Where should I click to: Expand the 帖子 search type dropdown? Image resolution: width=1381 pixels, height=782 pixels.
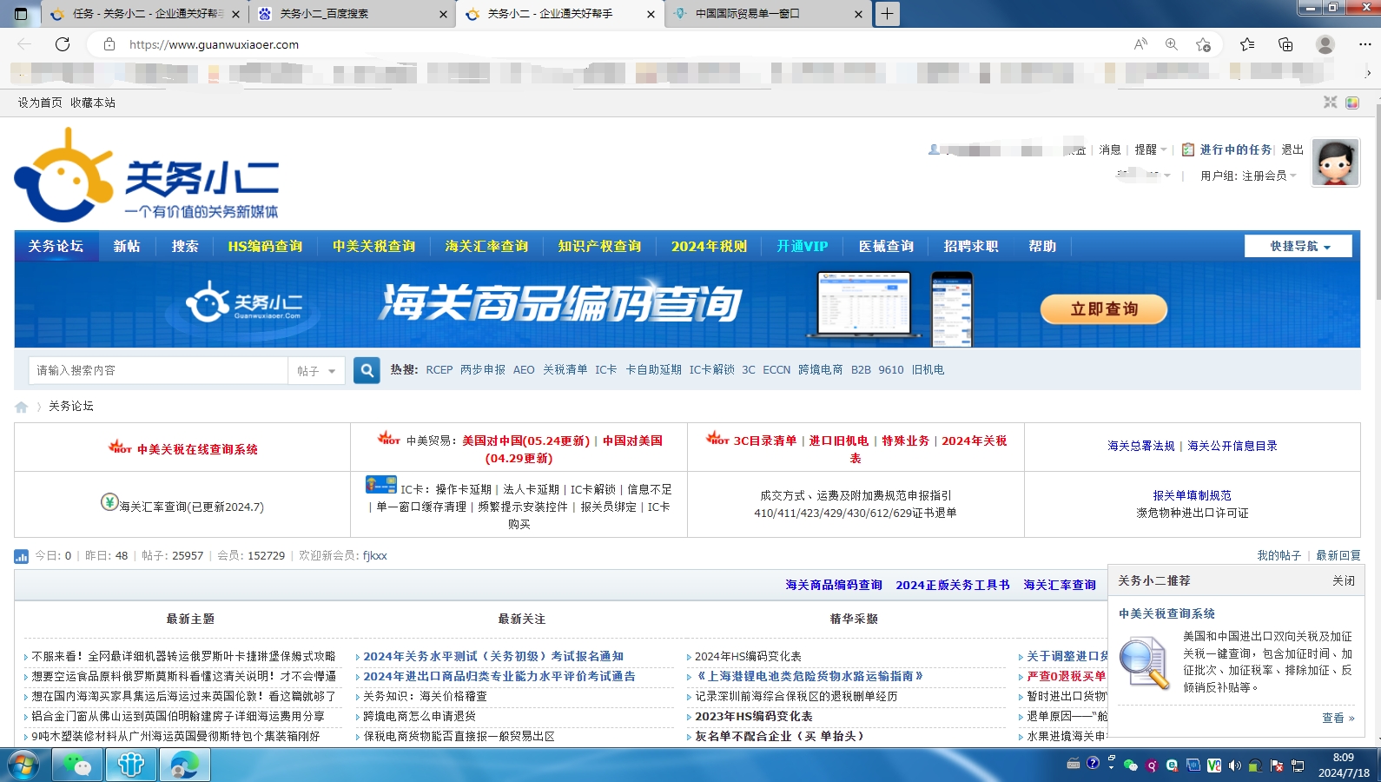317,371
